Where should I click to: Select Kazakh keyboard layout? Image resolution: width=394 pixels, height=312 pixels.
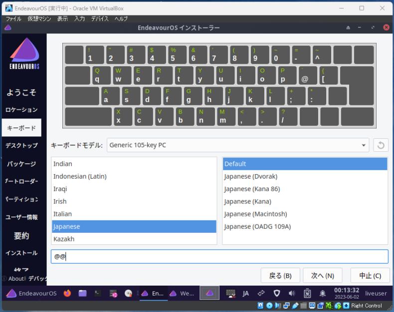click(x=134, y=238)
